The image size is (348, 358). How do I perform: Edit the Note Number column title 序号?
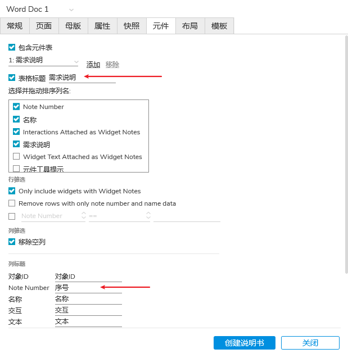pos(88,288)
